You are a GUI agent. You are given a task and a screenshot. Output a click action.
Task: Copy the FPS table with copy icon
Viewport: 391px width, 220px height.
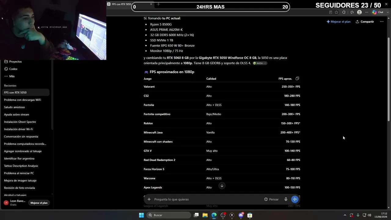(297, 79)
